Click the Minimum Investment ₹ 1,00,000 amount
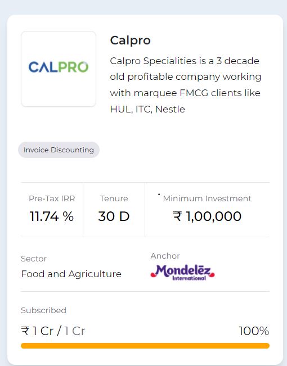 pos(207,216)
